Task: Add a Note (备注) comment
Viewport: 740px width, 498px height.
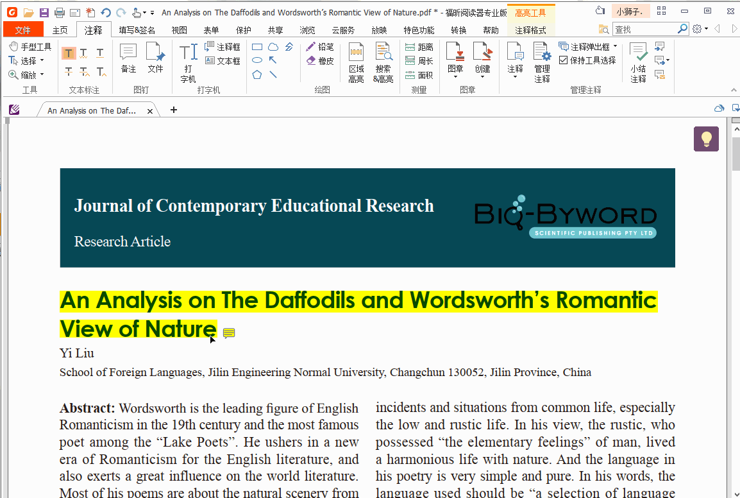Action: click(x=128, y=58)
